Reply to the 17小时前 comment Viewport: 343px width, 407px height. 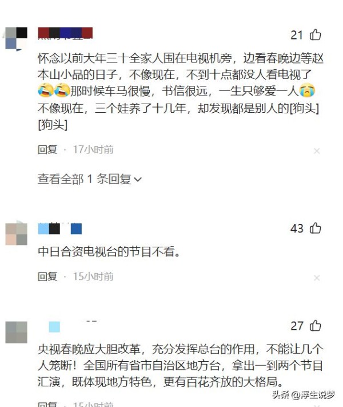pos(47,149)
